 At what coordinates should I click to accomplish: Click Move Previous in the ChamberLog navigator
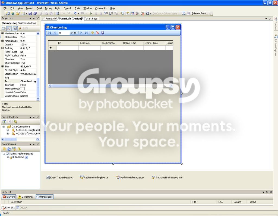pyautogui.click(x=55, y=33)
